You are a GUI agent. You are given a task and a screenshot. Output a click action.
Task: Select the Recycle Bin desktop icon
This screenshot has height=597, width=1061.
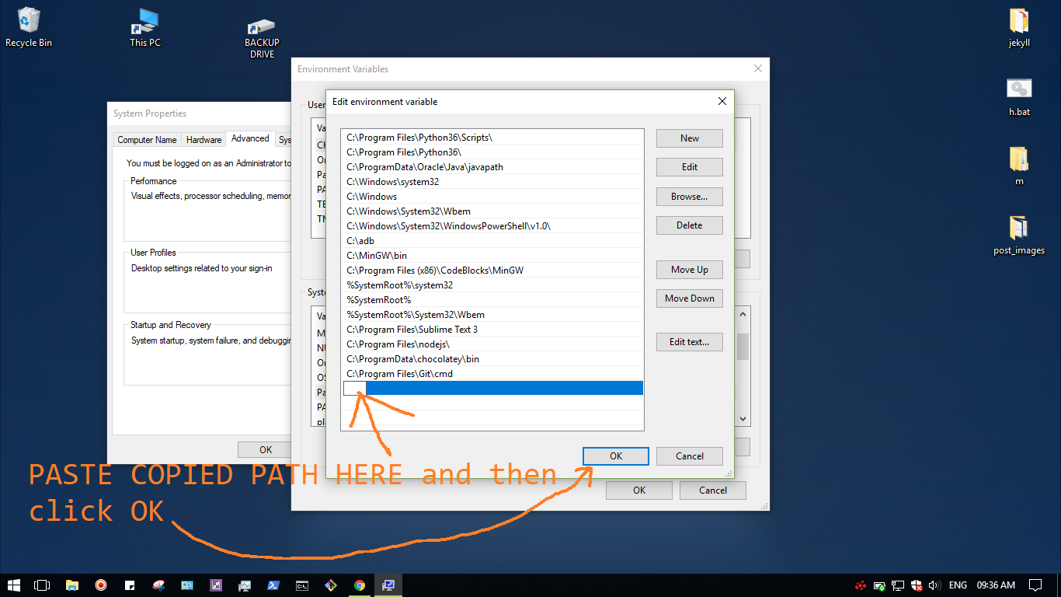(x=29, y=27)
